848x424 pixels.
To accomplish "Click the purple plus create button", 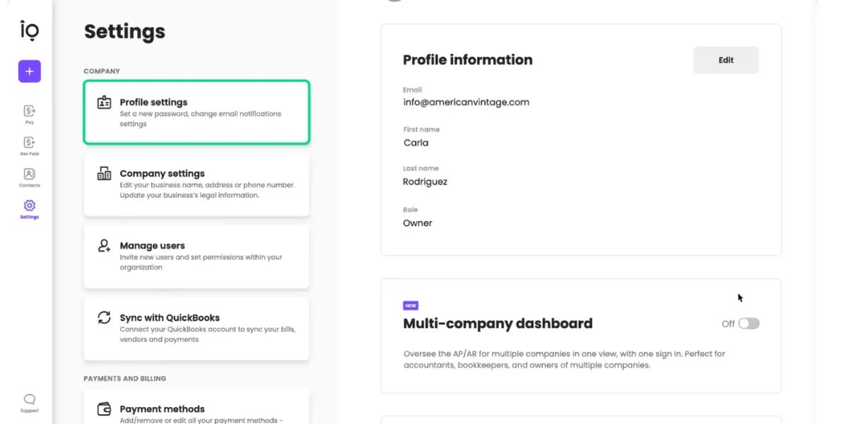I will (30, 71).
